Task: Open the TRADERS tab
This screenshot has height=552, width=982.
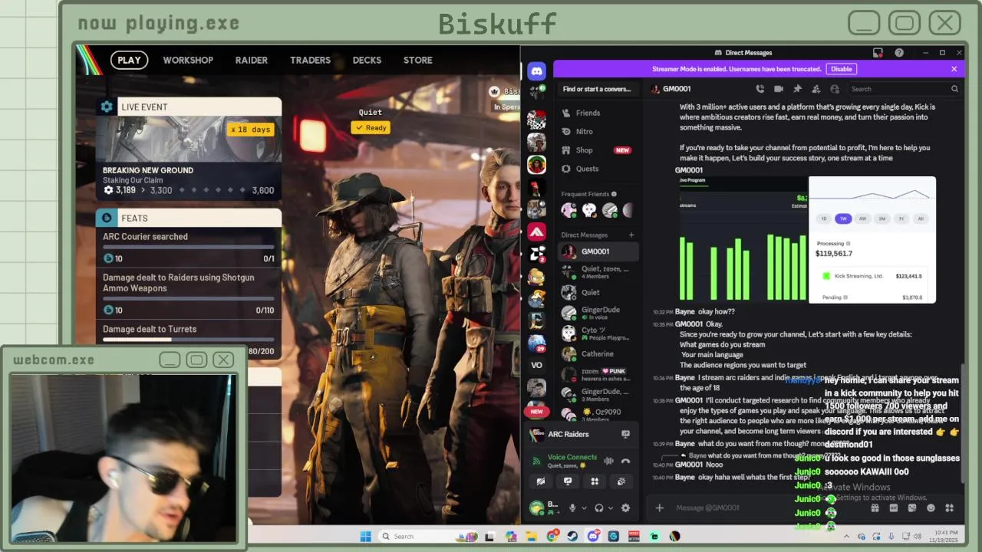Action: 310,60
